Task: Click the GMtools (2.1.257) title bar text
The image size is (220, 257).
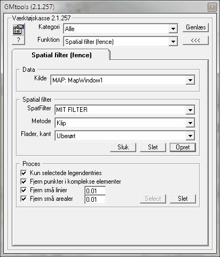Action: pyautogui.click(x=29, y=7)
